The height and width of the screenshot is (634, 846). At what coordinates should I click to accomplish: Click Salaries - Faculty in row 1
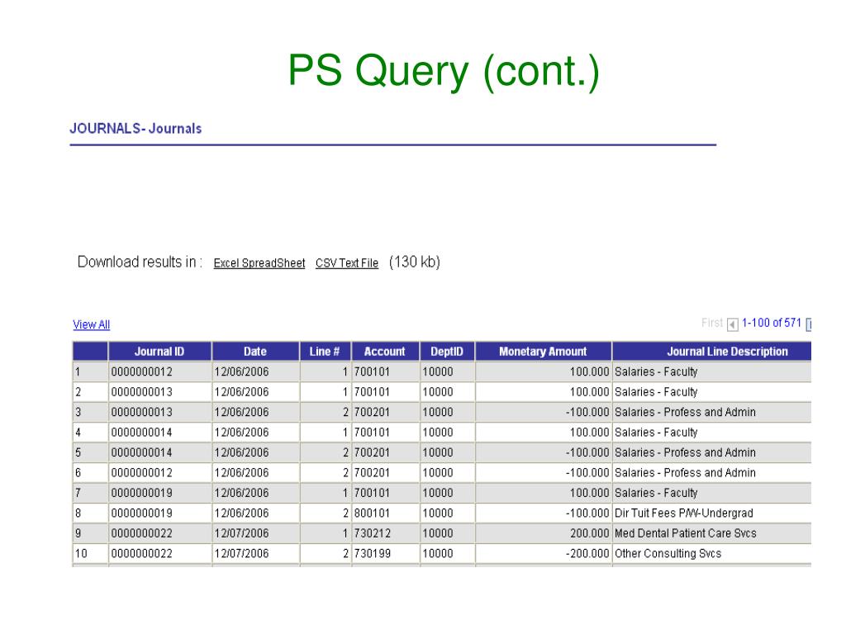(656, 371)
